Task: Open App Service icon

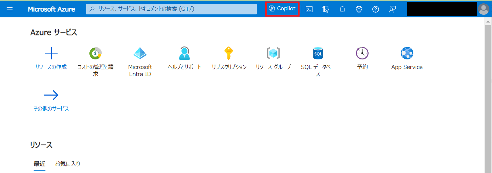Action: click(407, 53)
